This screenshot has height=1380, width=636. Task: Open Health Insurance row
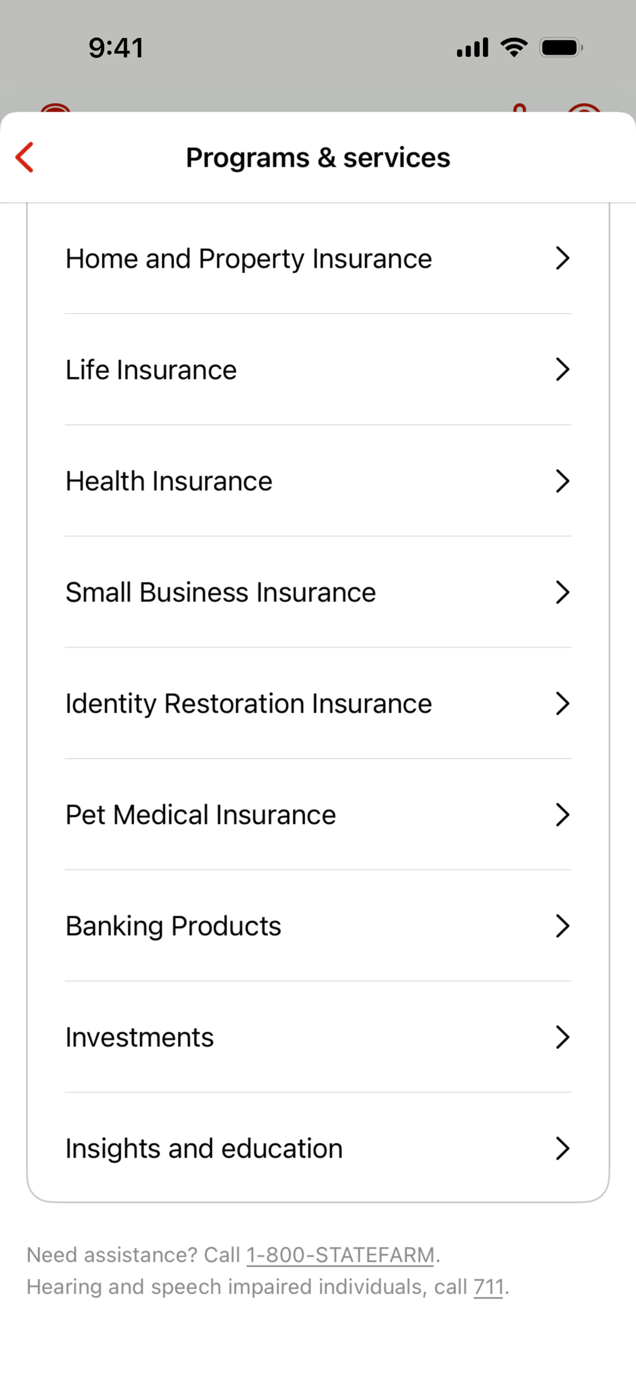[x=169, y=481]
